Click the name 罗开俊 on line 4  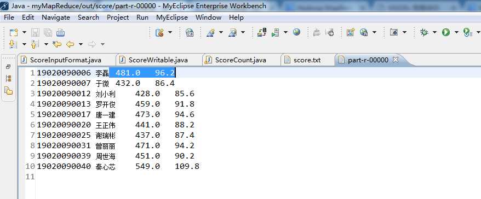pos(106,104)
